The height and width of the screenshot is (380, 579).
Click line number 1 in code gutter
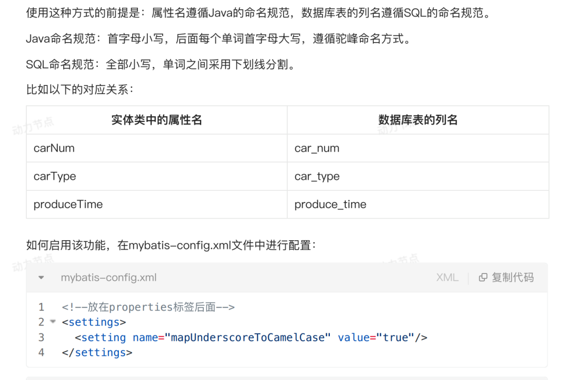pyautogui.click(x=41, y=307)
